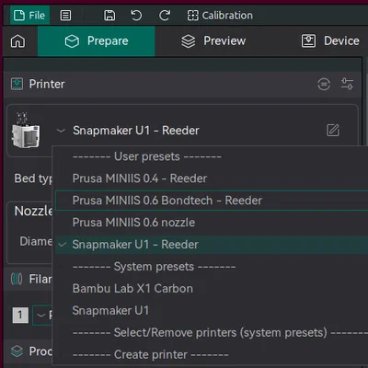Open printer section settings sliders icon
Image resolution: width=368 pixels, height=368 pixels.
click(x=347, y=84)
